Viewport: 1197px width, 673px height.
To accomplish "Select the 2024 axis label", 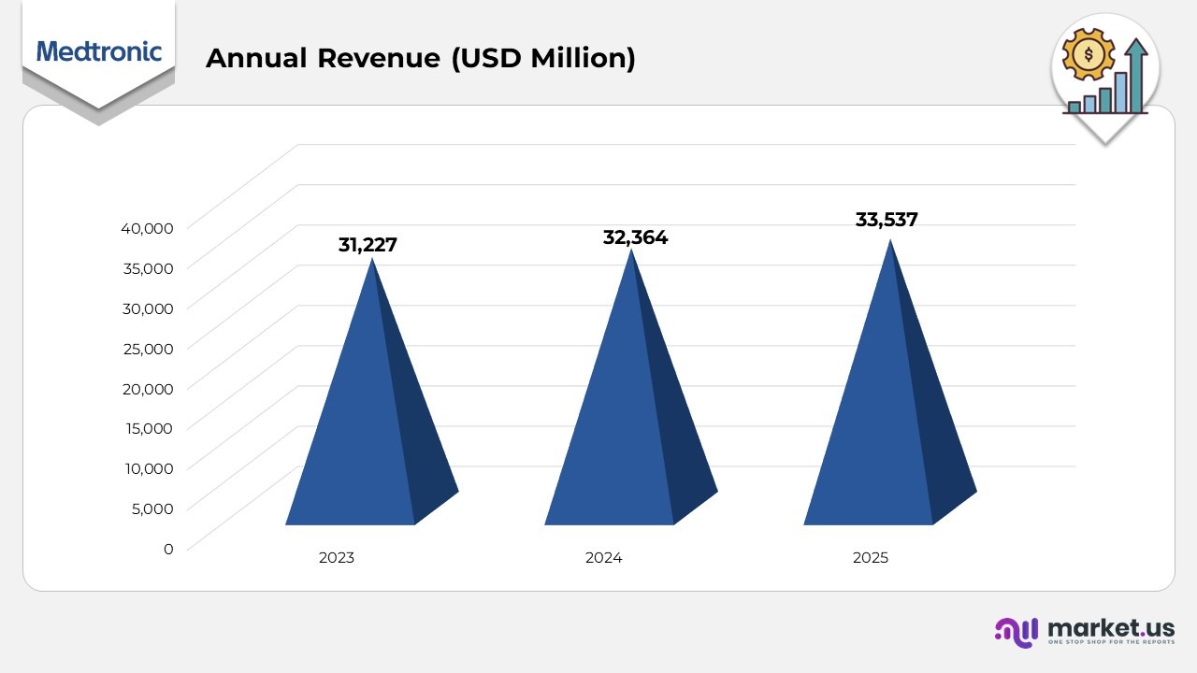I will pos(604,557).
